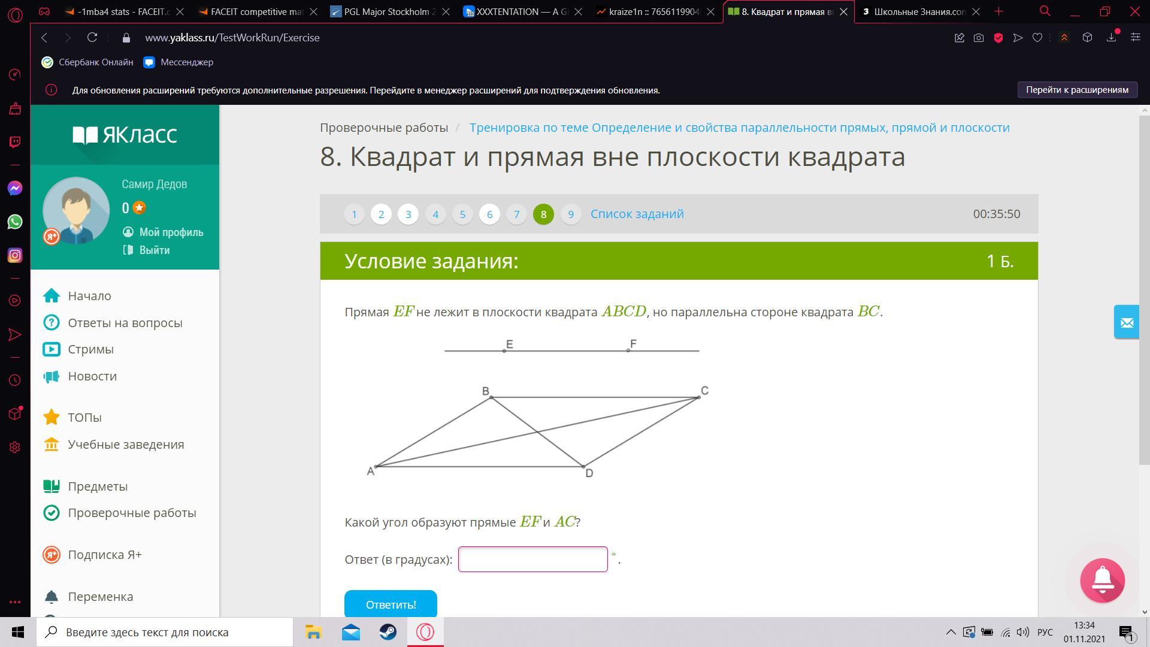Open Steam from the Windows taskbar

(x=388, y=632)
